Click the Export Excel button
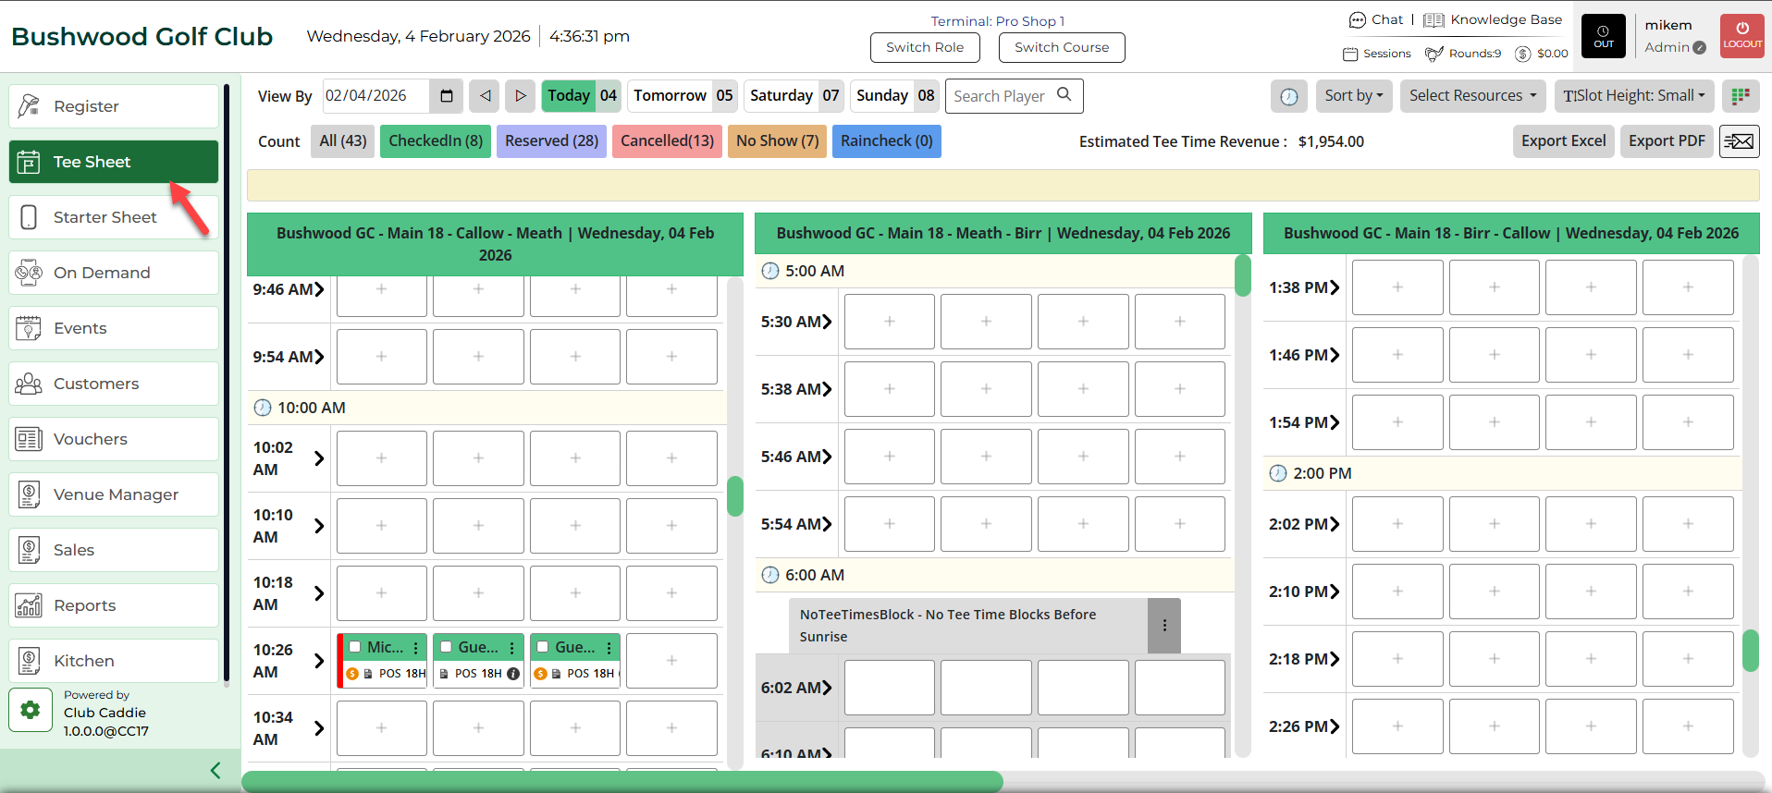 [1563, 141]
